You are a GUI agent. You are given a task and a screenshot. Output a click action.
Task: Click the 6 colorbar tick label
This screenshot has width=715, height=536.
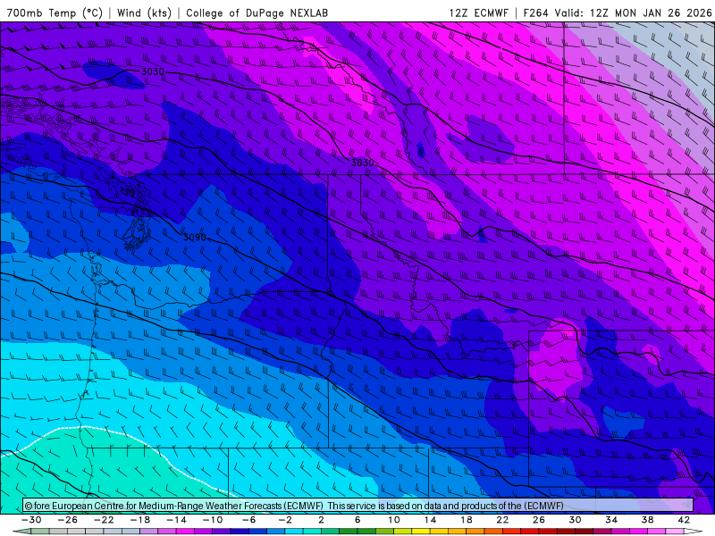357,520
